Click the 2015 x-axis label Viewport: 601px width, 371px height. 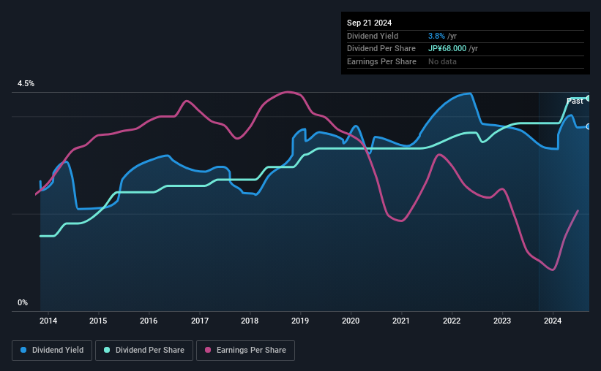(x=99, y=321)
